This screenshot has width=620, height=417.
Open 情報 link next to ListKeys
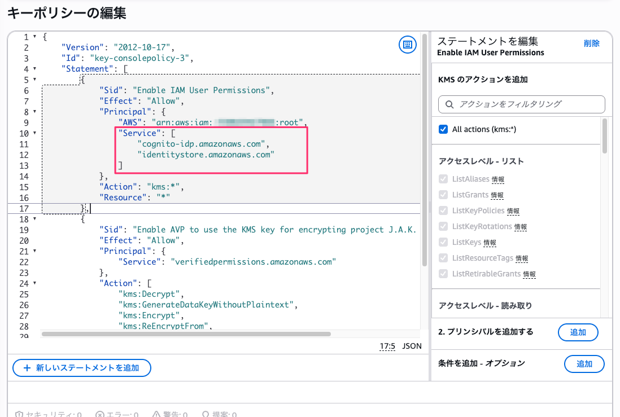point(490,243)
